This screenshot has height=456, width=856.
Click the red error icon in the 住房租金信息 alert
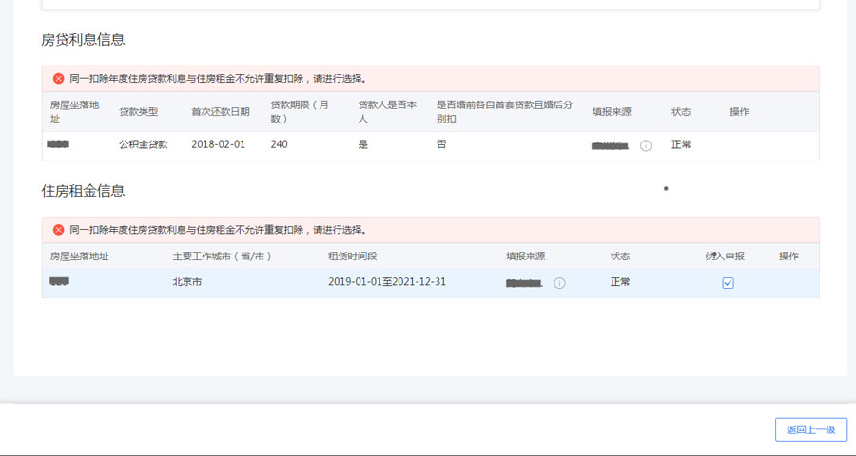(x=58, y=230)
